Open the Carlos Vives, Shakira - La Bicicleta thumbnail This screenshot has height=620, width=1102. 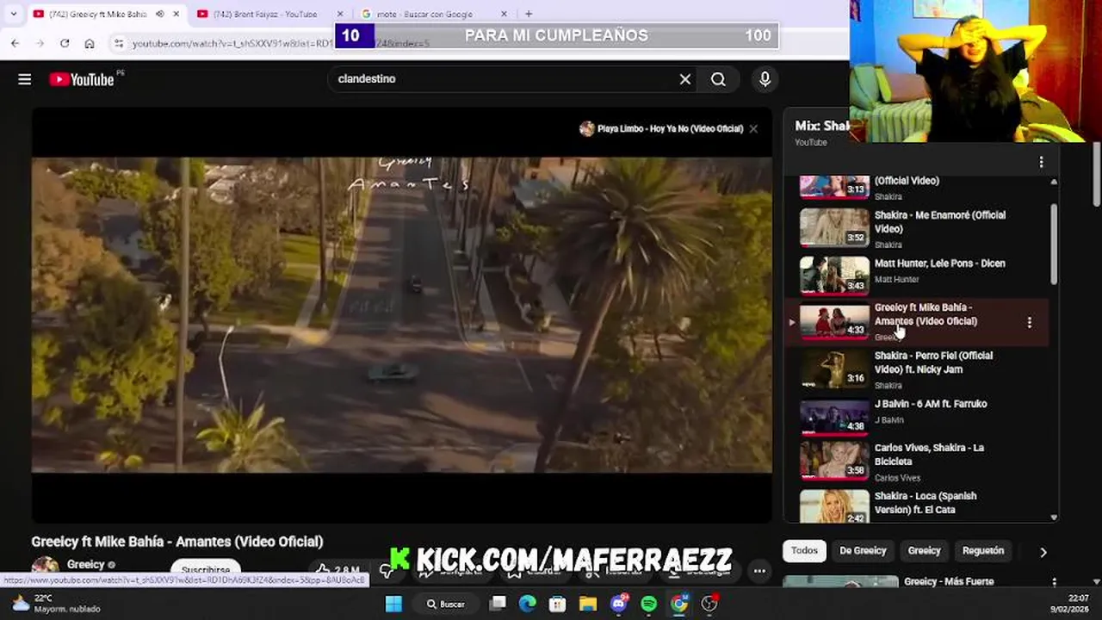(834, 460)
